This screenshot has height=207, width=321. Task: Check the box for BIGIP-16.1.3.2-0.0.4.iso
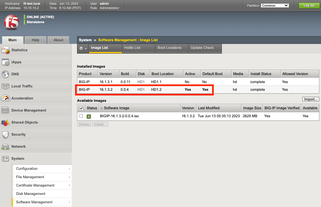pyautogui.click(x=81, y=116)
